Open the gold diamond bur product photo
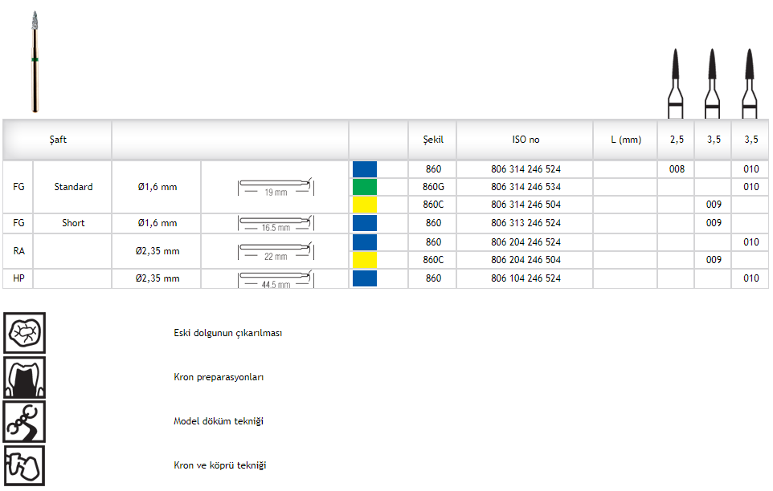Screen dimensions: 773x491 (35, 62)
